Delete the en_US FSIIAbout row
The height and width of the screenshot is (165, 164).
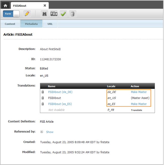[43, 98]
